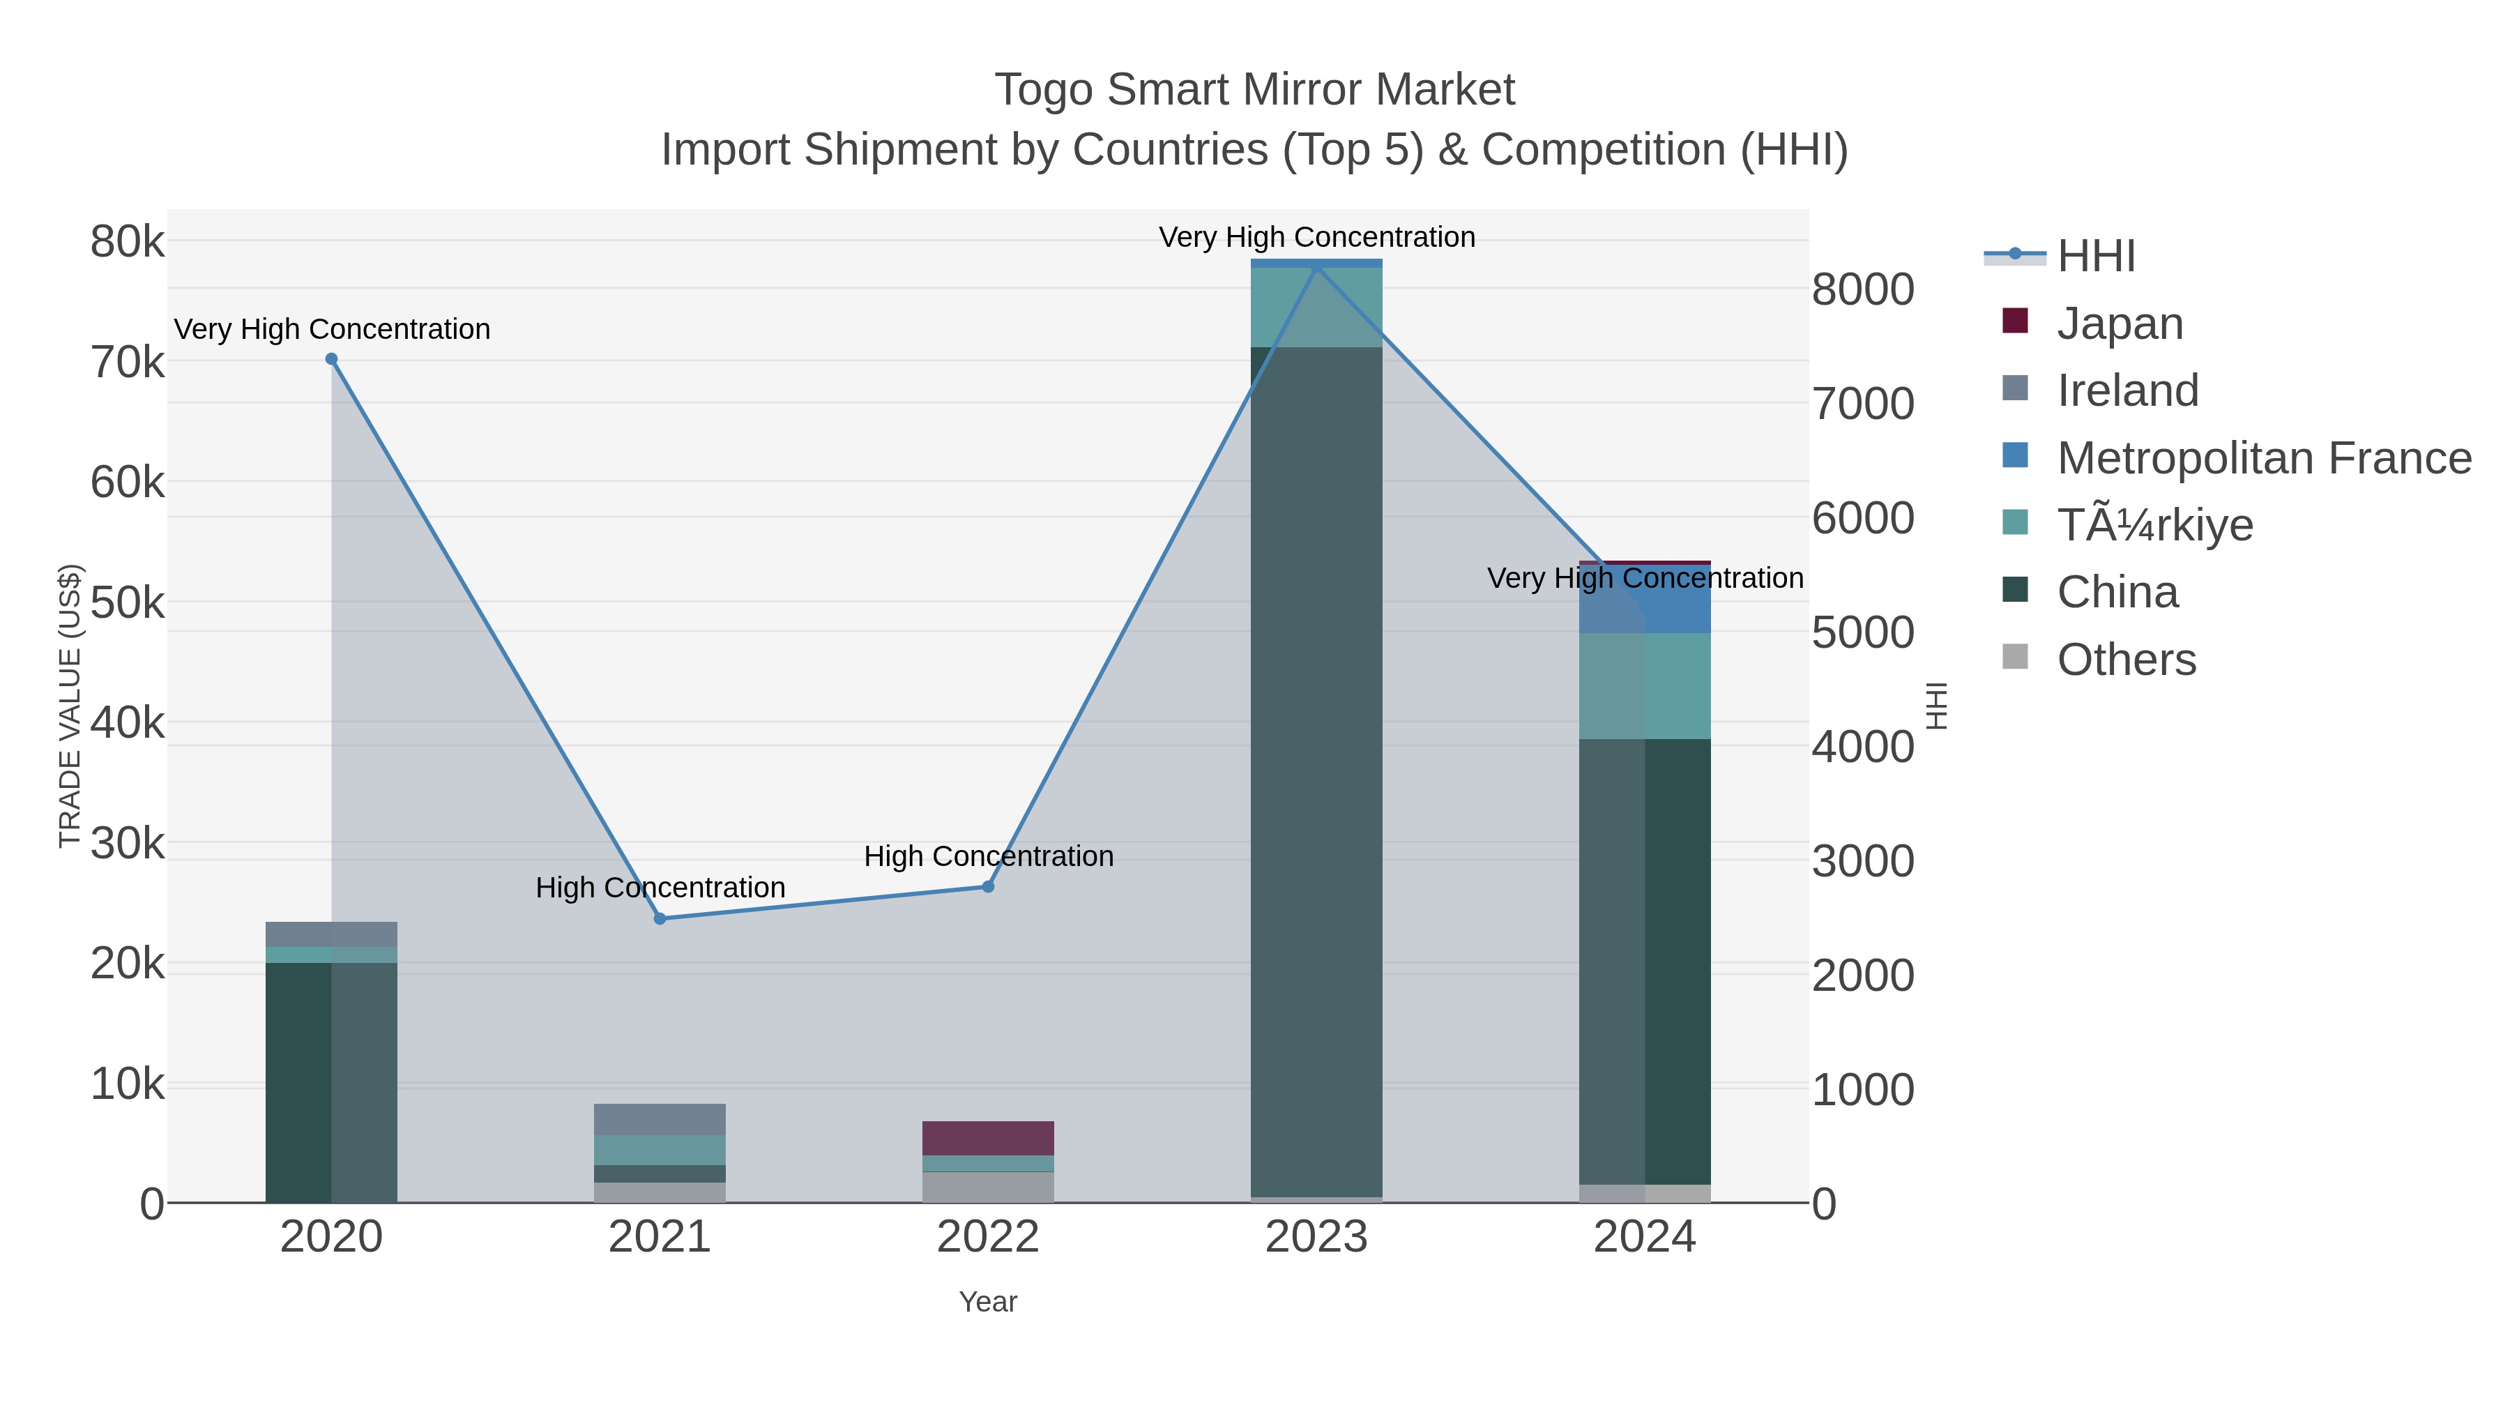Click the vertical HHI right axis title
2510x1412 pixels.
pyautogui.click(x=1937, y=706)
